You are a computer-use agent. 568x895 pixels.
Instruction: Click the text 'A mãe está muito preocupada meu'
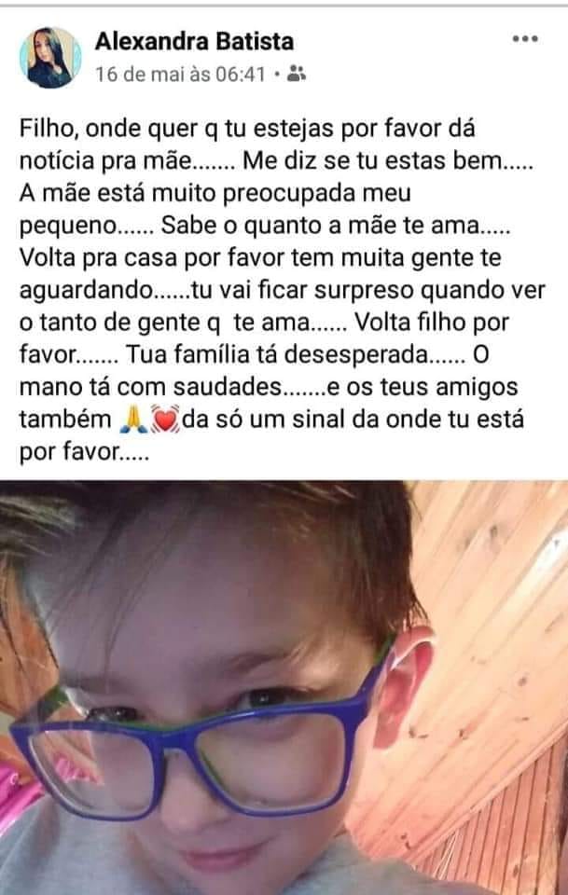pyautogui.click(x=215, y=193)
